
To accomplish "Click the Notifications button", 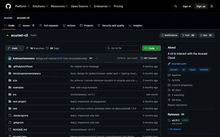I will pyautogui.click(x=169, y=35).
